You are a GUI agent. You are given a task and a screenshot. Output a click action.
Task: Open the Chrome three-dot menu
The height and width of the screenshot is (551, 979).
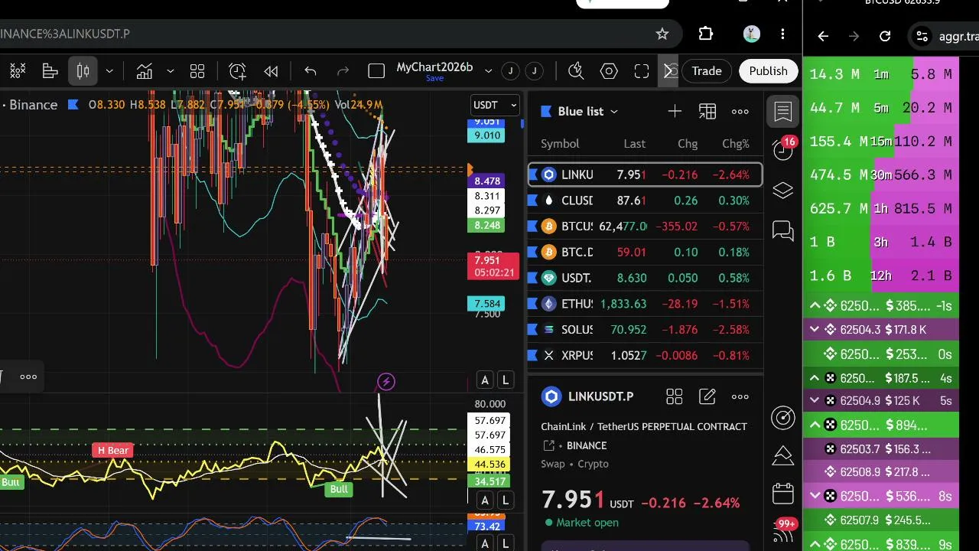(782, 34)
